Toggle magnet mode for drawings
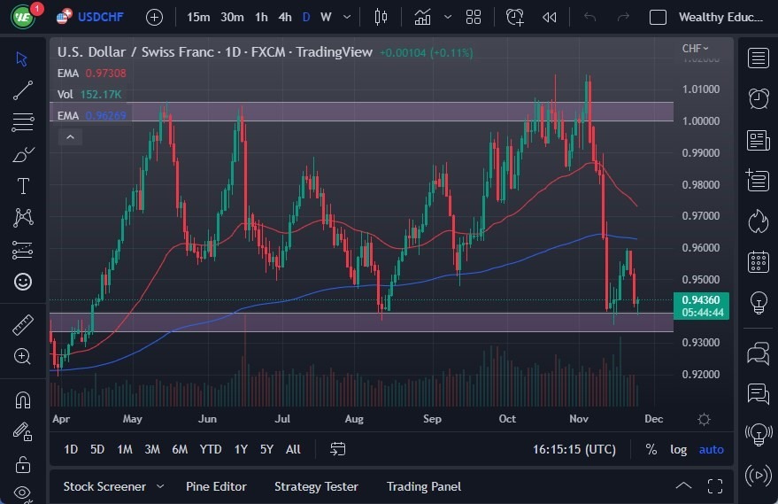The width and height of the screenshot is (778, 504). point(23,399)
